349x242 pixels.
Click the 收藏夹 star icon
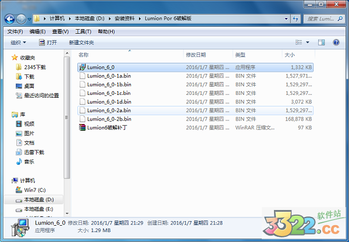click(15, 58)
